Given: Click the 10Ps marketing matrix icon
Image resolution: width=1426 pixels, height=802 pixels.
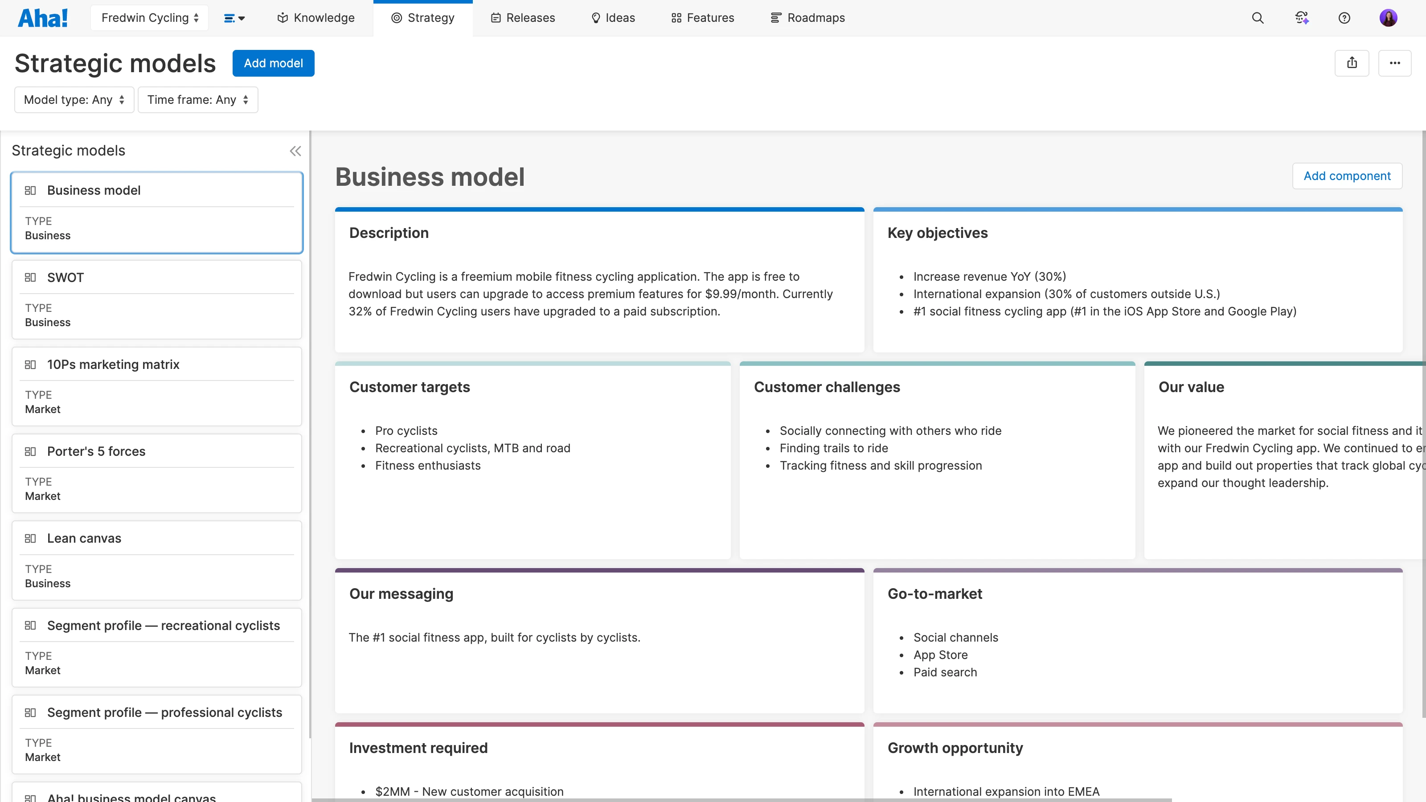Looking at the screenshot, I should [30, 364].
